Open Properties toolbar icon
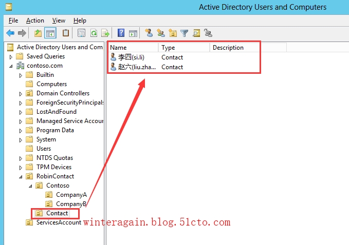Image resolution: width=349 pixels, height=245 pixels. point(81,33)
